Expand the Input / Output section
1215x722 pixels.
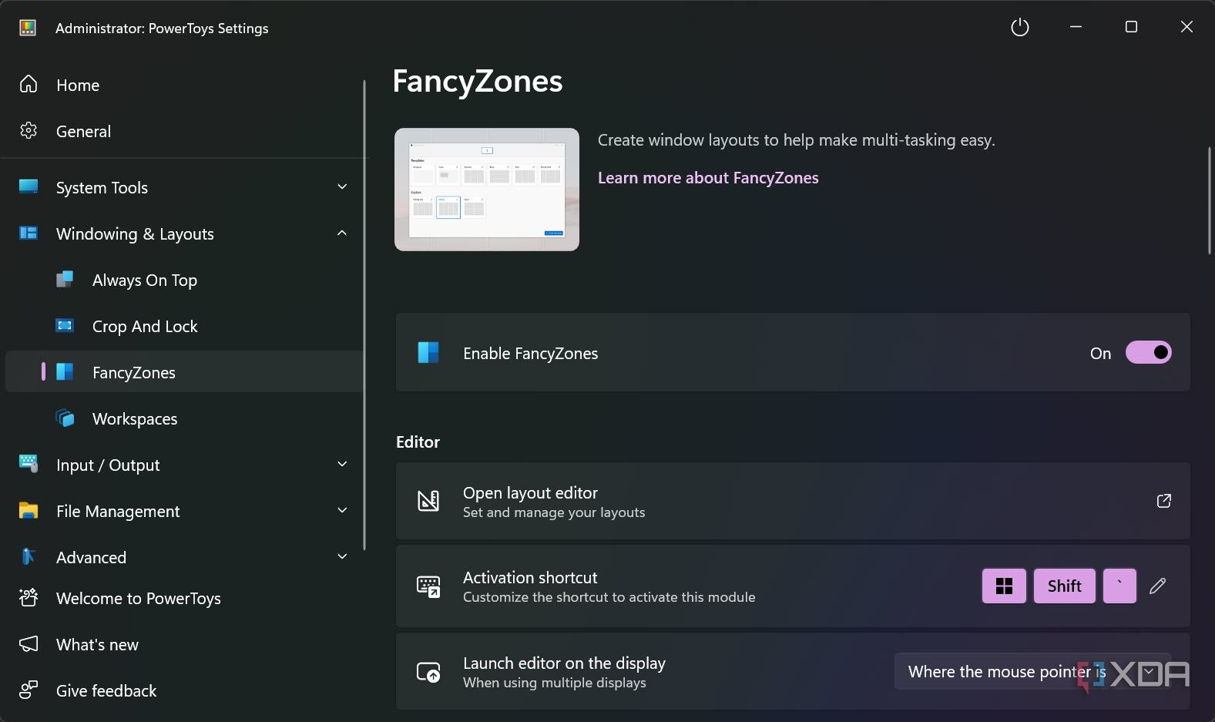(342, 465)
